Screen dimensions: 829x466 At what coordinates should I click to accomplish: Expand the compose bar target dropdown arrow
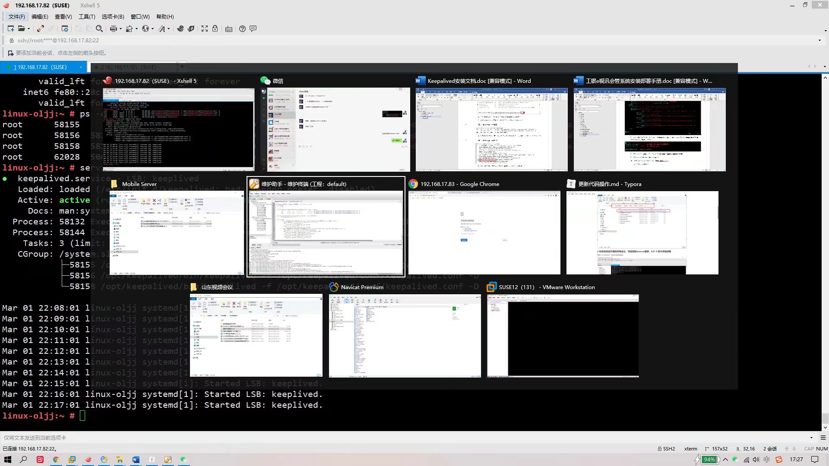tap(812, 438)
